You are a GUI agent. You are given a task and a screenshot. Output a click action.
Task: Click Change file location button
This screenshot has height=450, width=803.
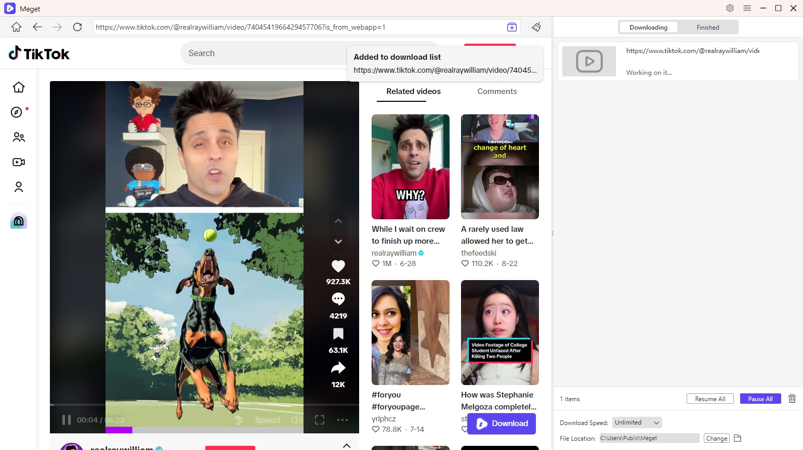click(717, 438)
